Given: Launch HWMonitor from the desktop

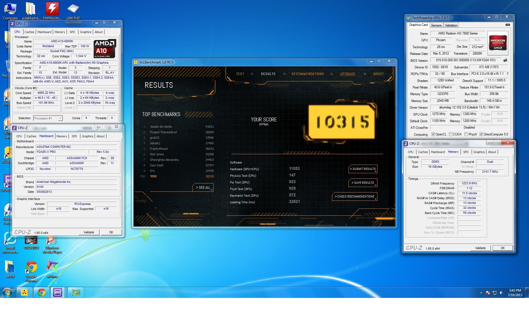Looking at the screenshot, I should click(x=52, y=11).
